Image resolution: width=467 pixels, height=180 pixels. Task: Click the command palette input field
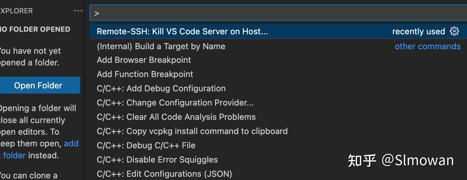click(278, 13)
